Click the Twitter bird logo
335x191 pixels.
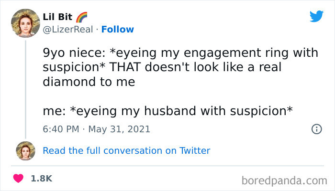tap(316, 16)
